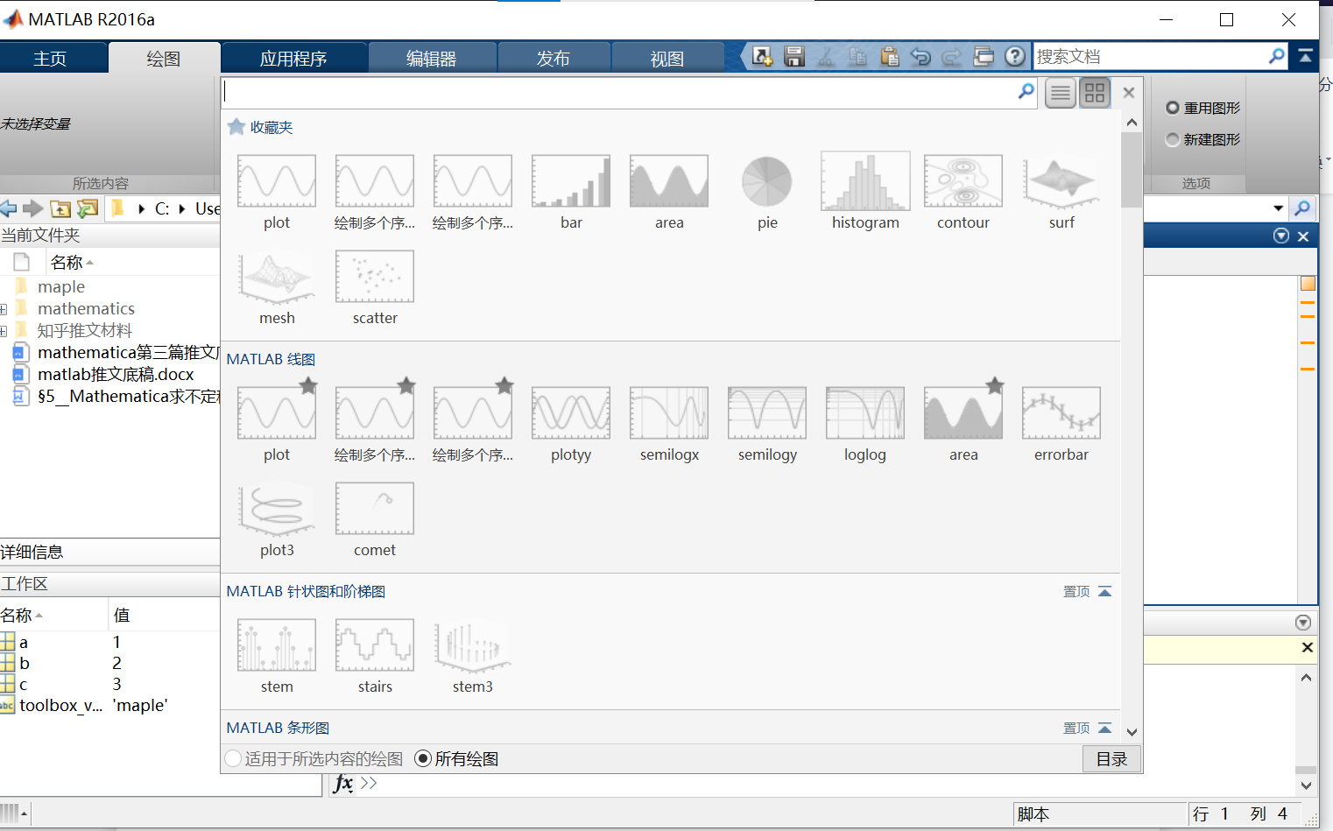Select workspace variable toolbox_v...
1333x831 pixels.
click(x=61, y=706)
